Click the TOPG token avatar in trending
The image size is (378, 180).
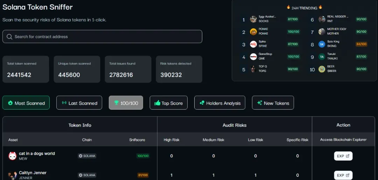pos(253,69)
